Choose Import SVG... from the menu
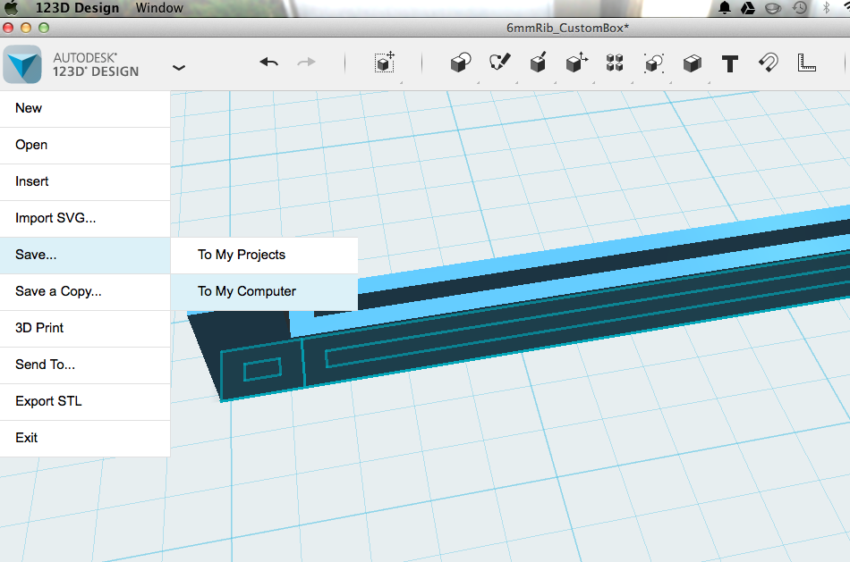Image resolution: width=850 pixels, height=562 pixels. [85, 218]
